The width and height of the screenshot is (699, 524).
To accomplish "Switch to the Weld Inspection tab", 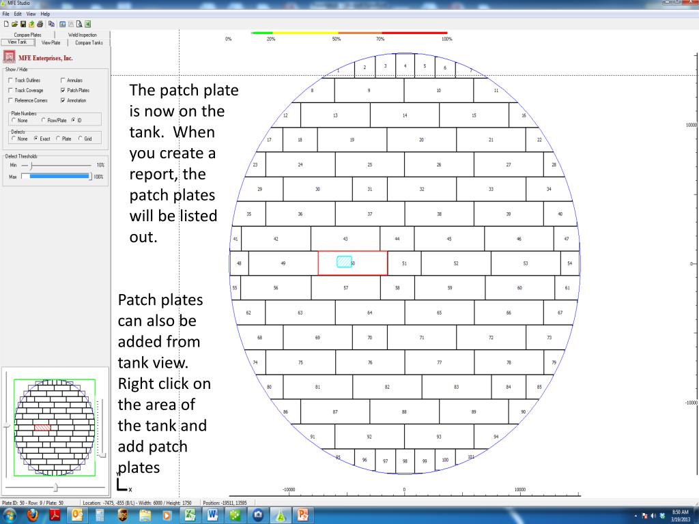I will point(83,35).
